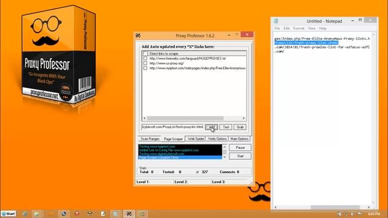Click the link list's horizontal scrollbar thumb

[185, 119]
